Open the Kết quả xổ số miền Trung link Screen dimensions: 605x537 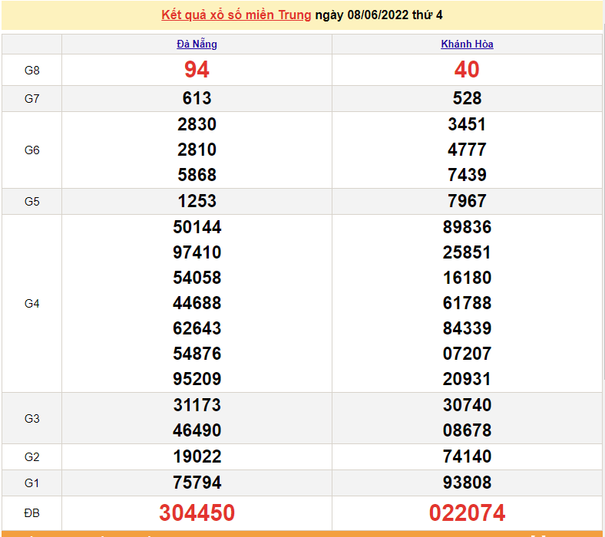(x=236, y=15)
